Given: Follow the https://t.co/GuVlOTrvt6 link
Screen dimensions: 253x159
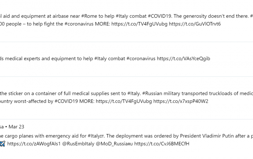Looking at the screenshot, I should coord(195,24).
